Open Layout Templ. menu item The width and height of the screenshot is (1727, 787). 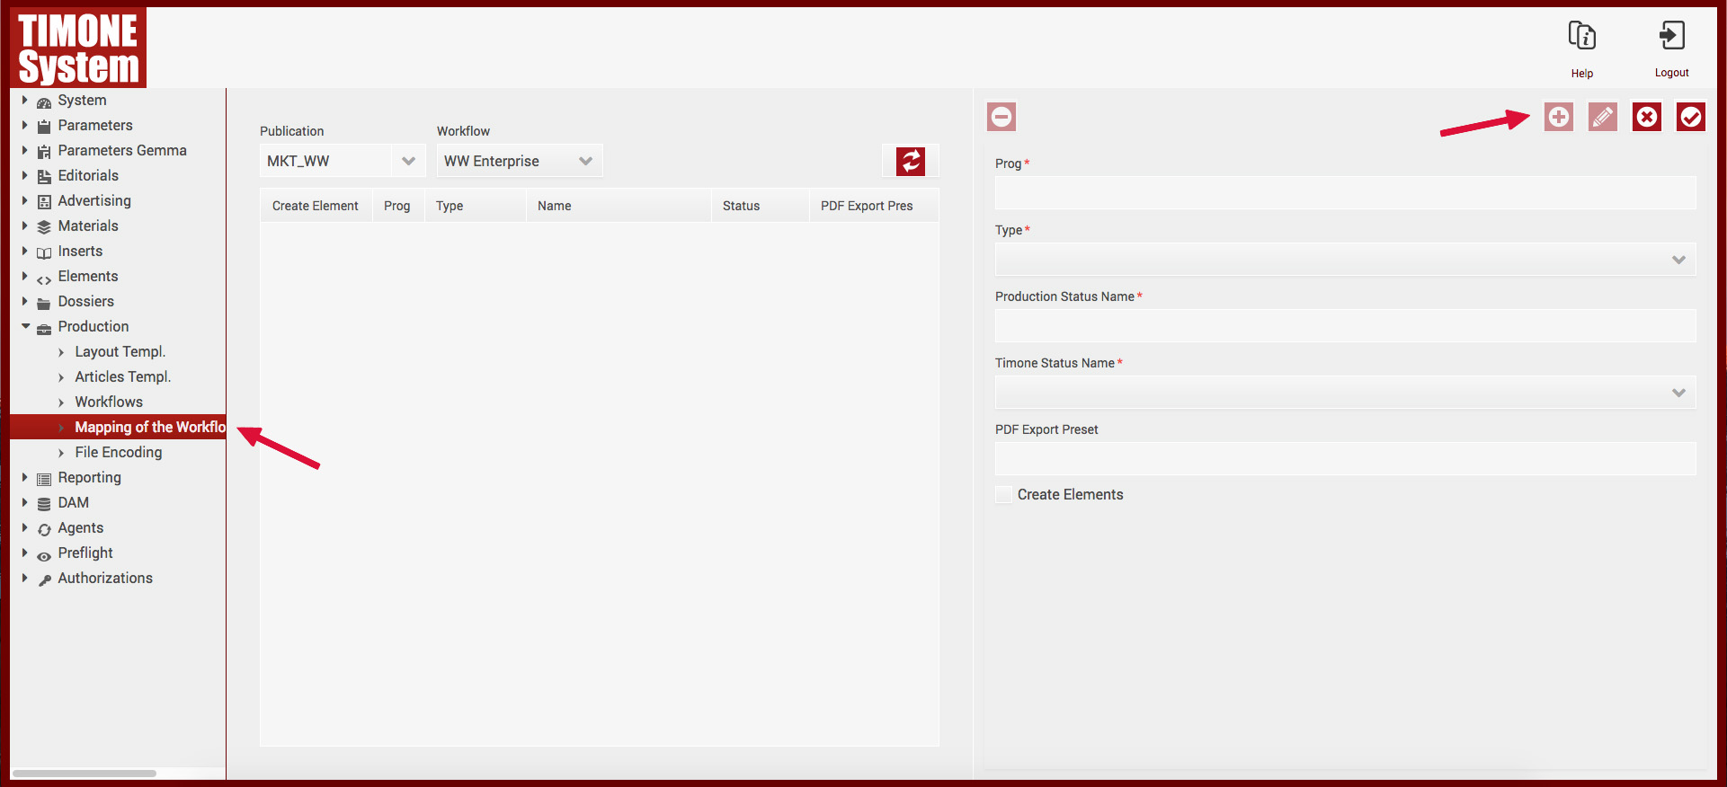(120, 351)
